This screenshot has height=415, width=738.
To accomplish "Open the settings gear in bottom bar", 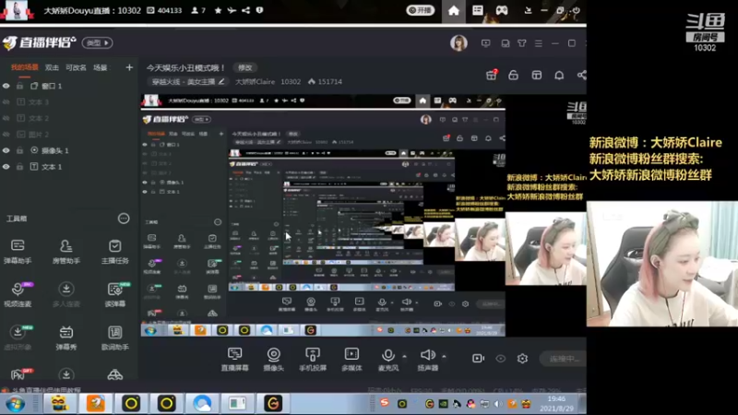I will click(522, 359).
